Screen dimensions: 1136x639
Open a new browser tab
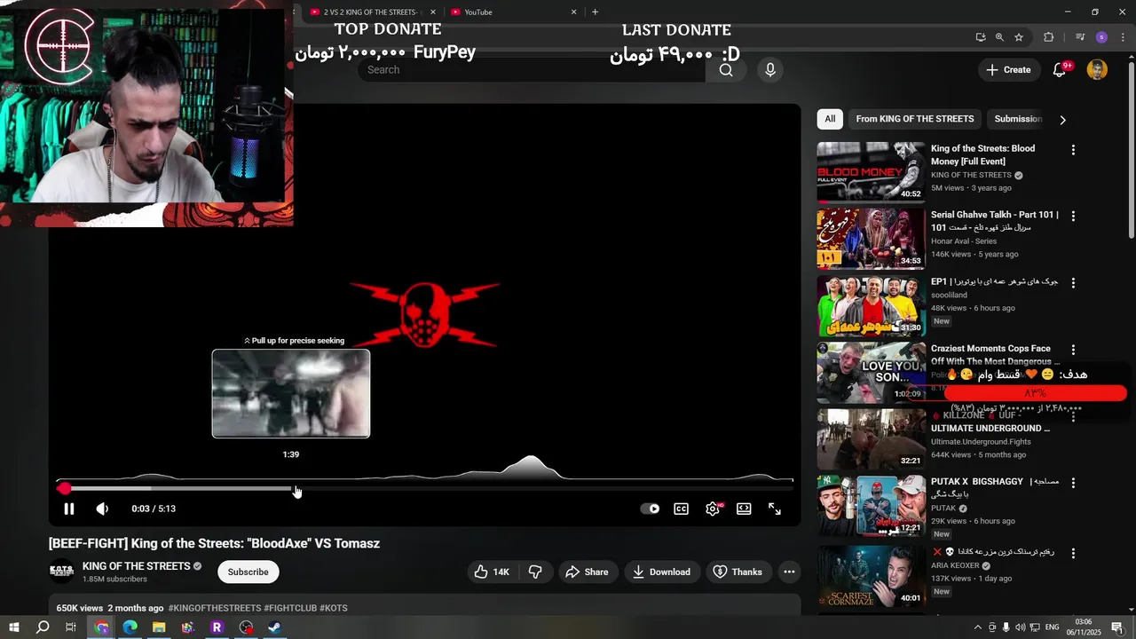[595, 12]
